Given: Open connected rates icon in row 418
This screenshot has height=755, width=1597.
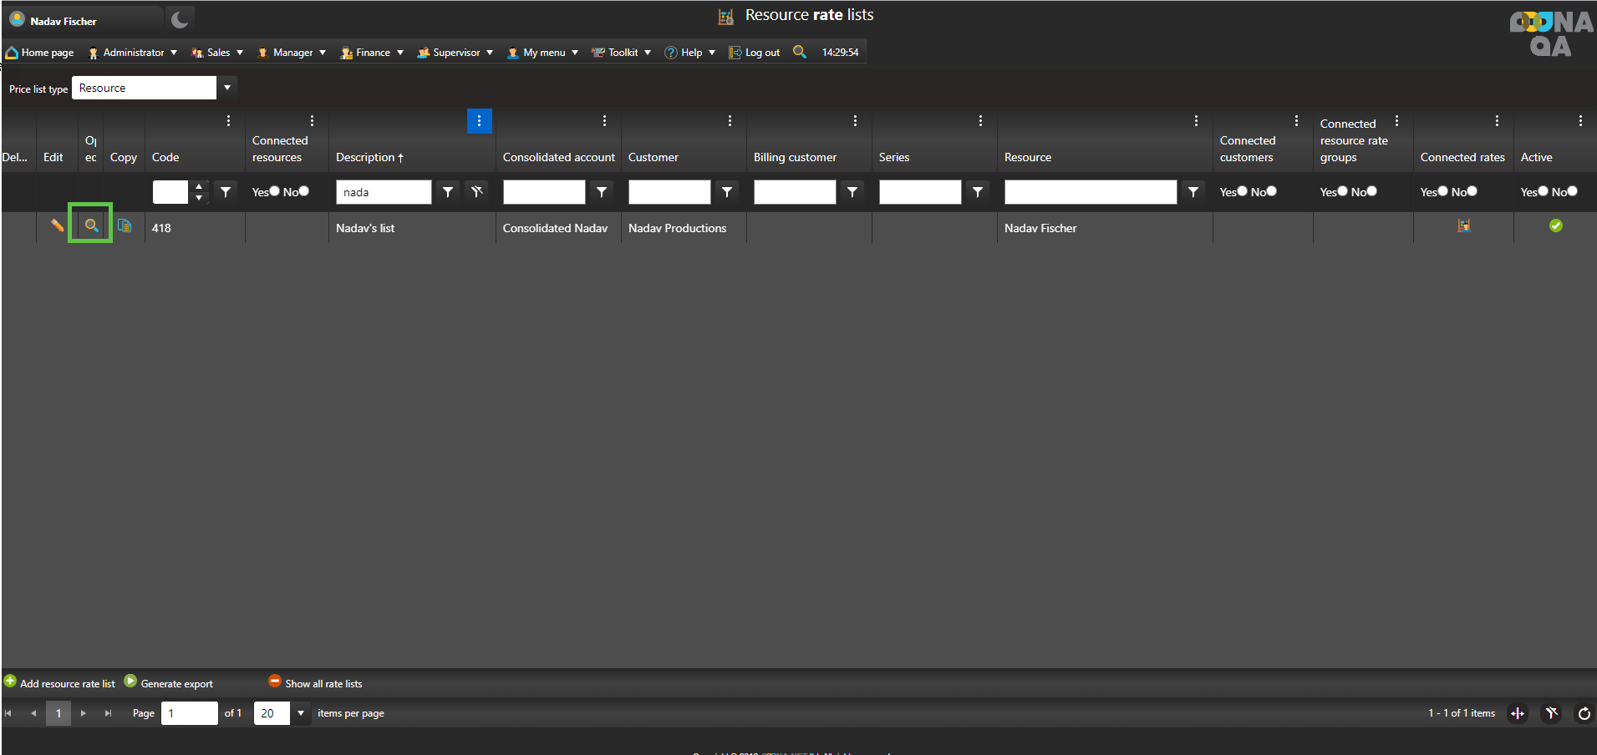Looking at the screenshot, I should [x=1463, y=225].
